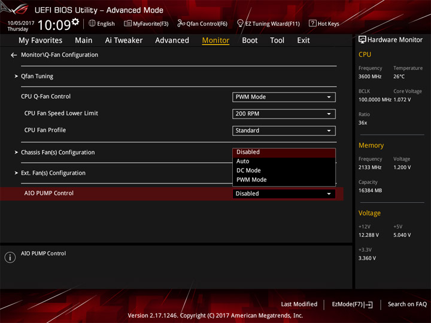Click the AIO PUMP Control row label
The width and height of the screenshot is (431, 323).
click(x=49, y=193)
